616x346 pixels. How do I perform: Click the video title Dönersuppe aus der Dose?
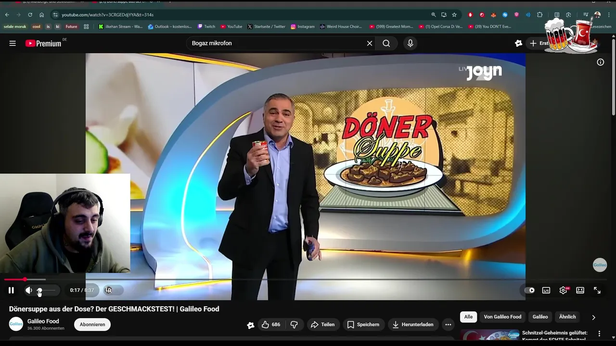tap(114, 309)
